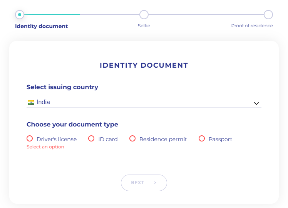Pick the Passport radio button
Image resolution: width=288 pixels, height=208 pixels.
pyautogui.click(x=202, y=138)
